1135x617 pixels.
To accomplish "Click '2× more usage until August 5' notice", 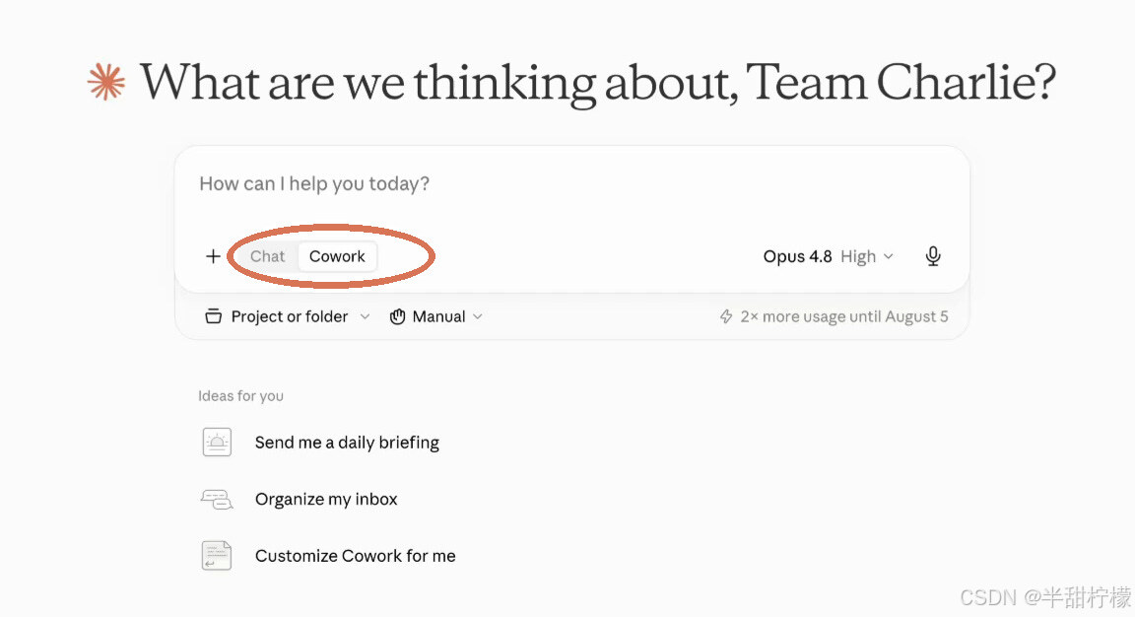I will click(x=844, y=316).
